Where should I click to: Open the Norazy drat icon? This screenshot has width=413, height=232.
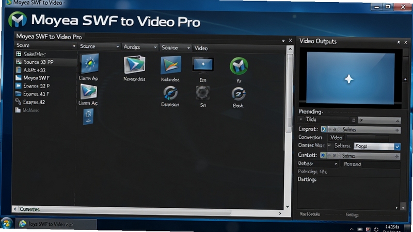(134, 64)
